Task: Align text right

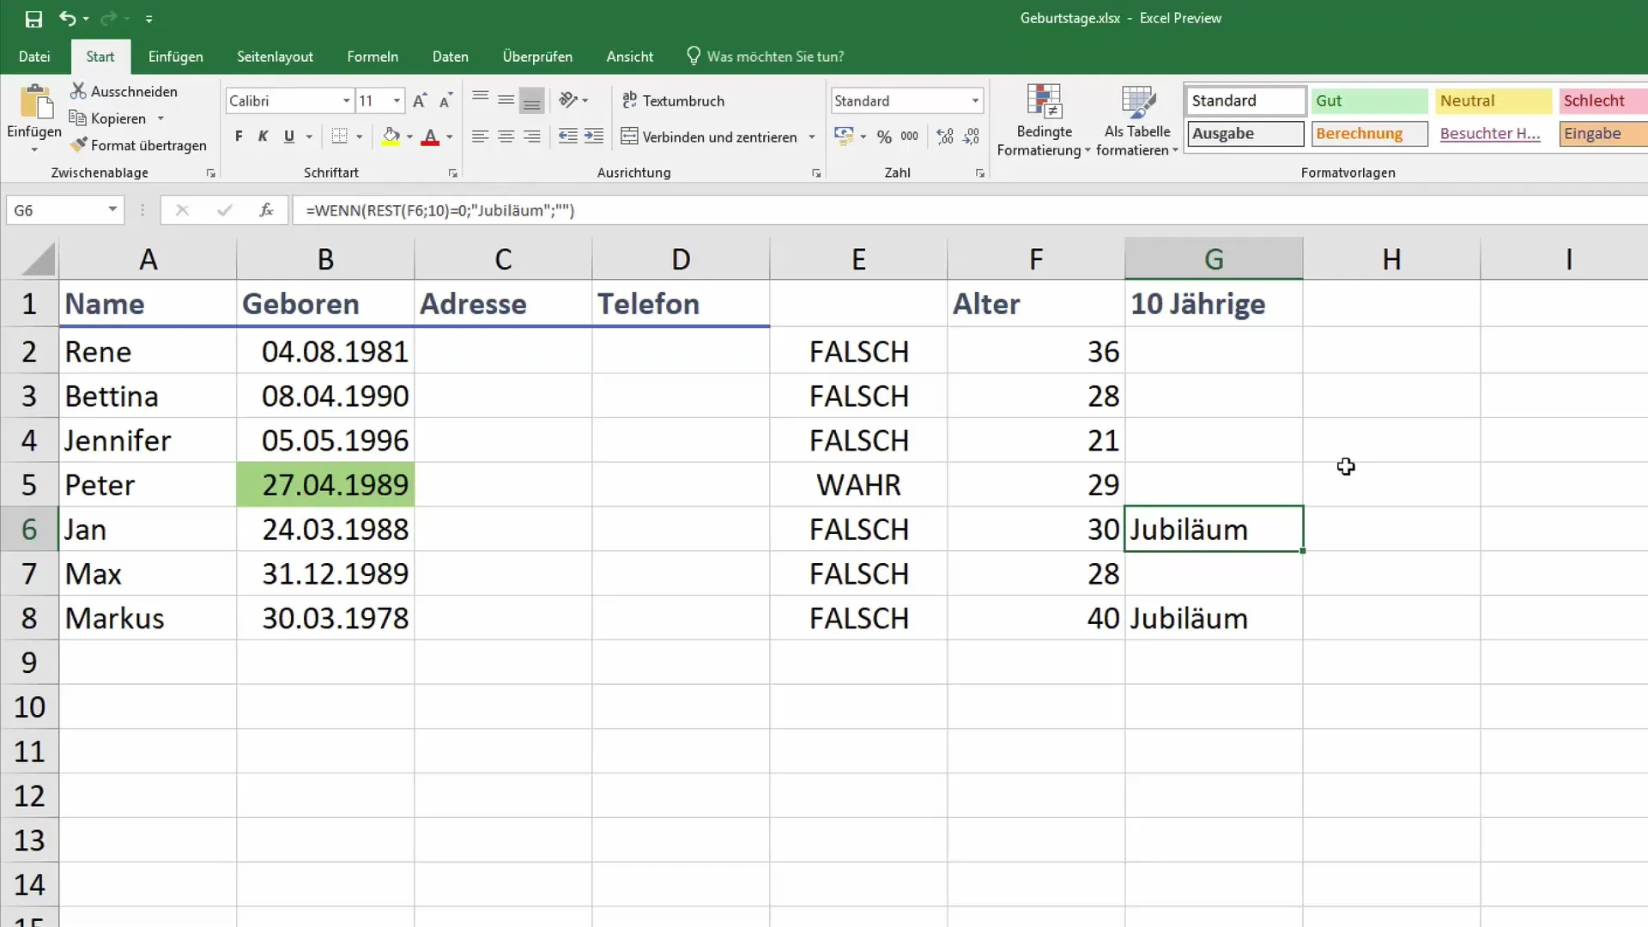Action: pos(532,136)
